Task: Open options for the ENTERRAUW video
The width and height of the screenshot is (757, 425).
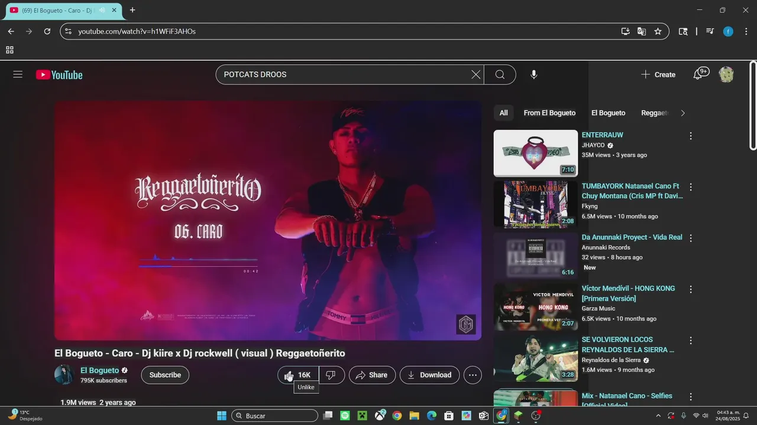Action: pos(690,136)
